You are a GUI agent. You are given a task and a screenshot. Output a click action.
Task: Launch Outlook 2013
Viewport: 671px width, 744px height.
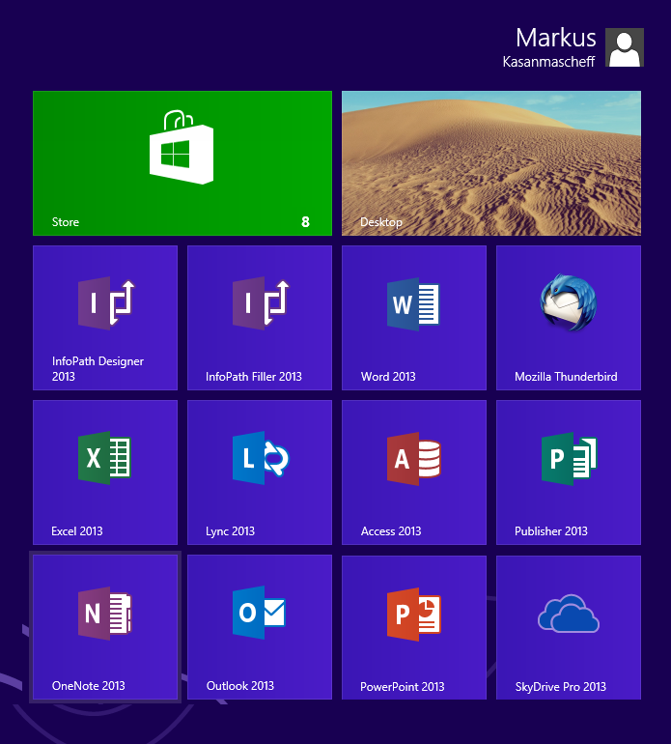pos(260,627)
